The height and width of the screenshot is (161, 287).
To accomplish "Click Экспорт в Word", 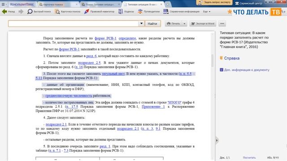I will [x=203, y=24].
